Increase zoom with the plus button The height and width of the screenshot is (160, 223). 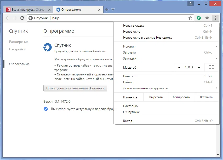[199, 67]
